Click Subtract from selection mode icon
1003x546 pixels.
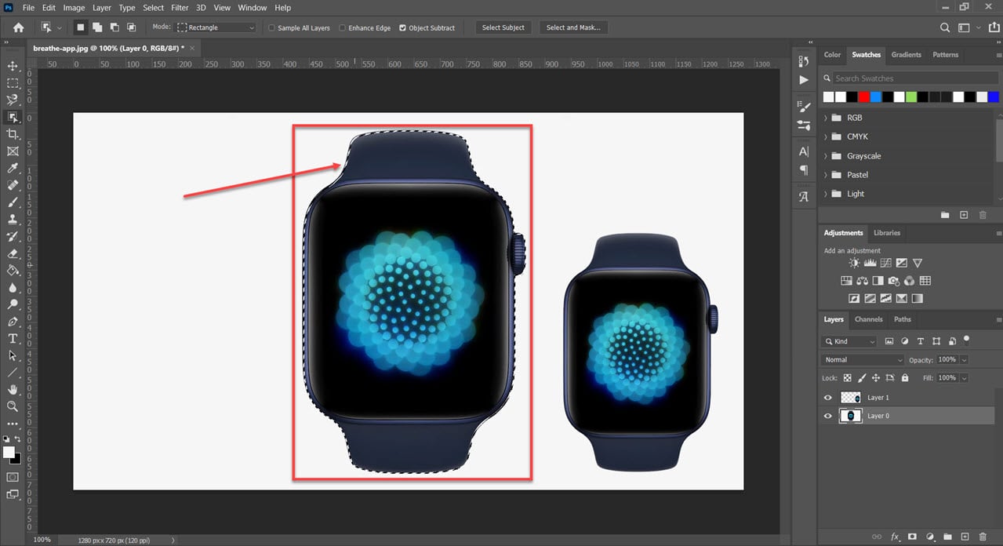point(114,27)
